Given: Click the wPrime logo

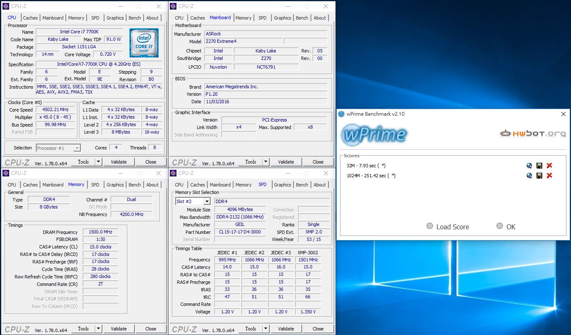Looking at the screenshot, I should (374, 134).
